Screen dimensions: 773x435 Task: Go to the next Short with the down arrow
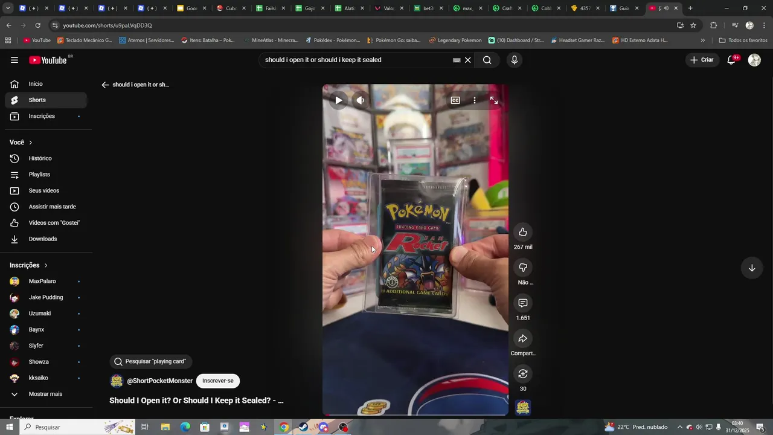(752, 268)
